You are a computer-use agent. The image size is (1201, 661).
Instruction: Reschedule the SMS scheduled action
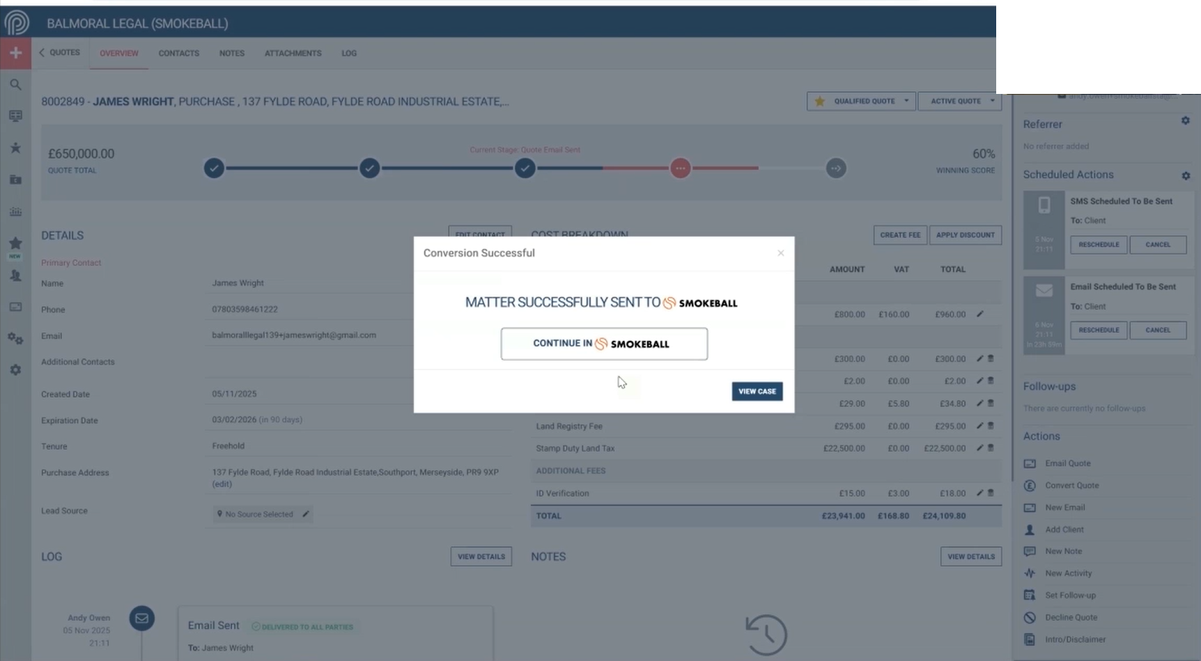point(1098,245)
